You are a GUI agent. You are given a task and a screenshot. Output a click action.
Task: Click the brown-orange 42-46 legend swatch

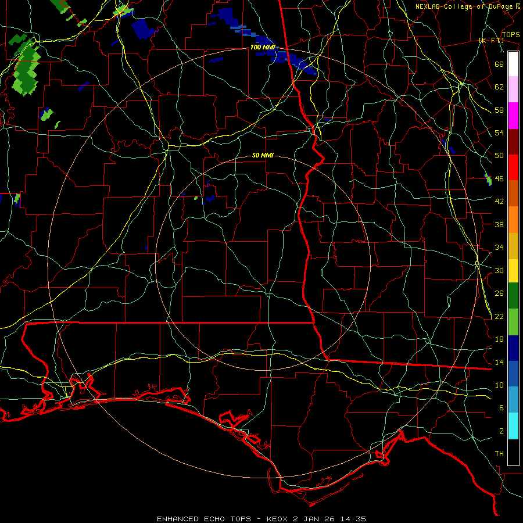click(x=513, y=193)
